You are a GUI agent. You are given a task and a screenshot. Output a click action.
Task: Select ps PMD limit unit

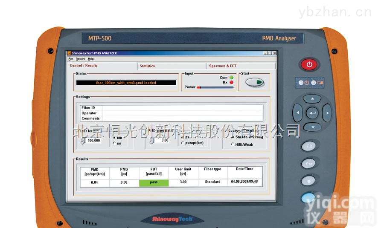pyautogui.click(x=183, y=137)
